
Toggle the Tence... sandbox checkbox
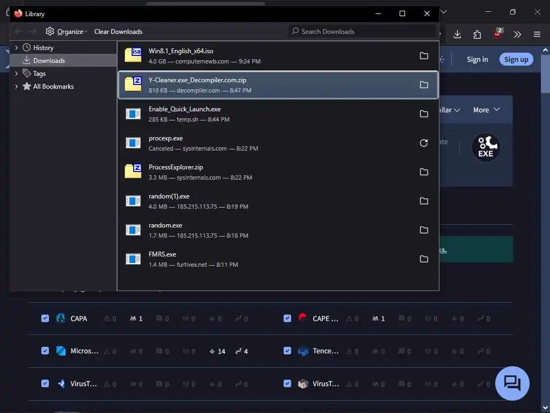click(x=287, y=351)
